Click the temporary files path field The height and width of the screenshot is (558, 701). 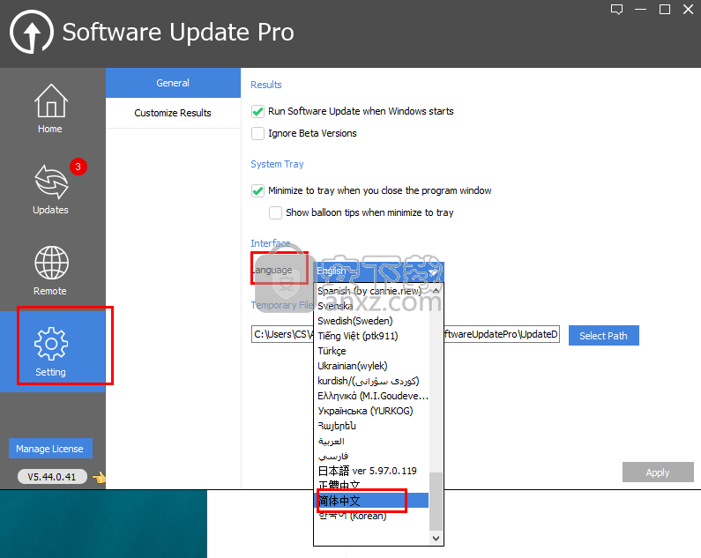406,334
